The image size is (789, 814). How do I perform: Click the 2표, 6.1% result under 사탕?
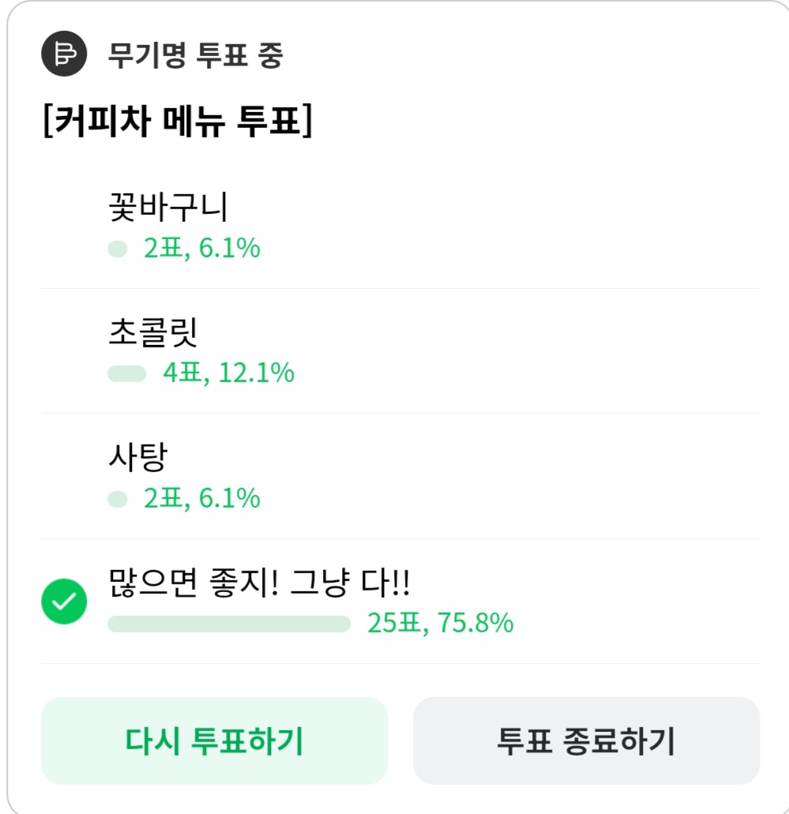[201, 499]
